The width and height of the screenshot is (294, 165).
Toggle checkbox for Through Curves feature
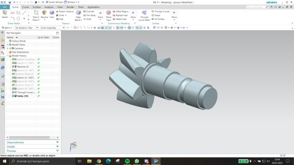pyautogui.click(x=13, y=92)
